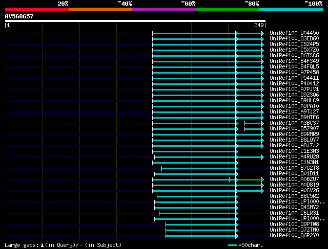328x249 pixels.
Task: Click the UniRef100_Q9ZSQ6 label
Action: click(294, 95)
